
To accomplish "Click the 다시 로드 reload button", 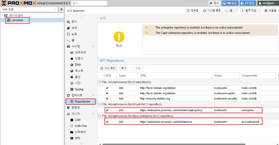I will point(108,68).
